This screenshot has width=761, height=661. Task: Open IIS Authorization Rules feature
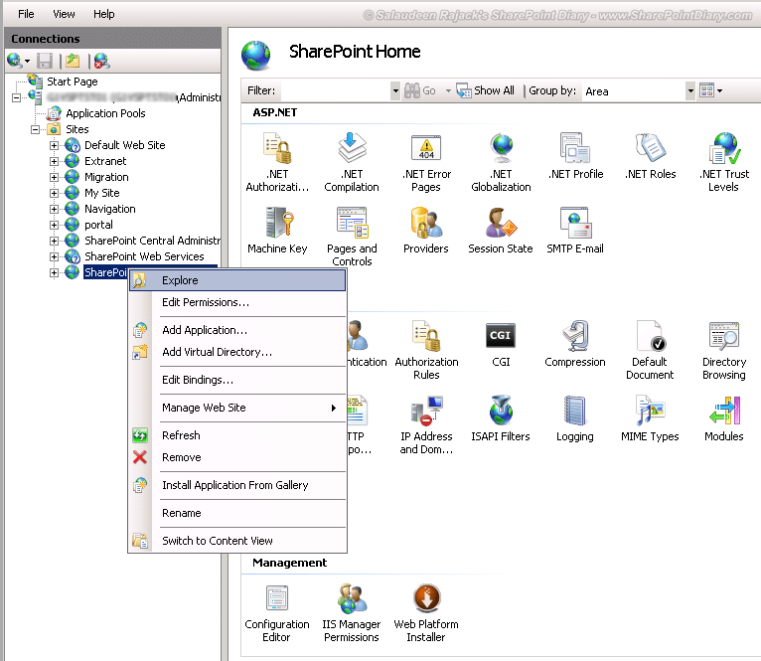[426, 350]
